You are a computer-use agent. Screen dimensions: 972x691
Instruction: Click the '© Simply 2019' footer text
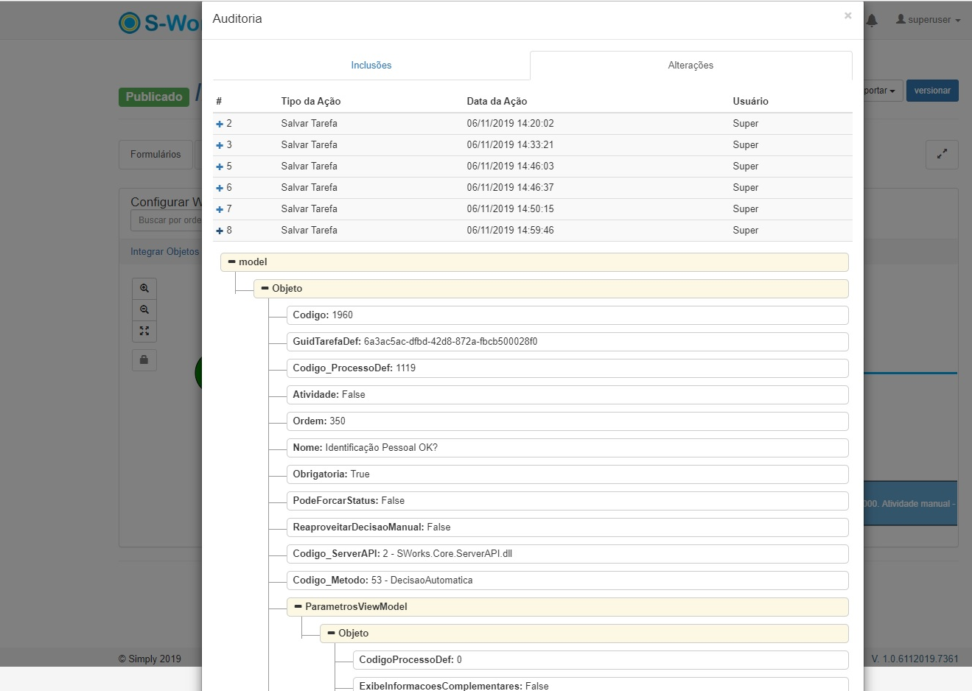tap(150, 659)
